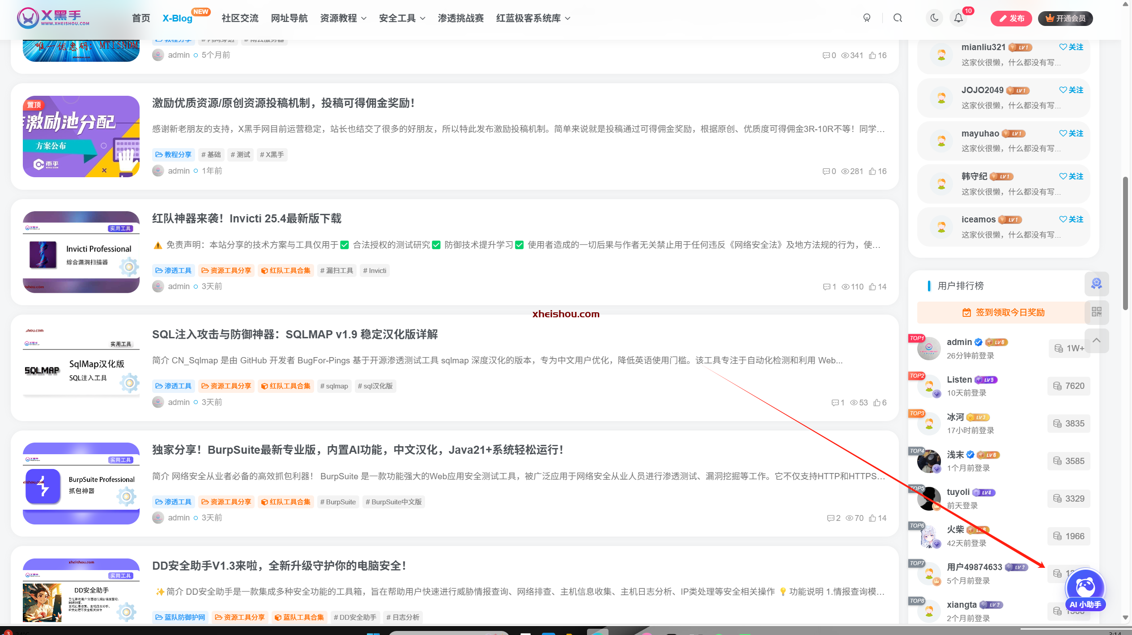
Task: Open the X黑手 site logo
Action: tap(53, 18)
